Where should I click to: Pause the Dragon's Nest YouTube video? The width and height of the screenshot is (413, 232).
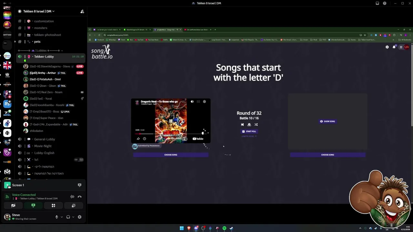171,121
